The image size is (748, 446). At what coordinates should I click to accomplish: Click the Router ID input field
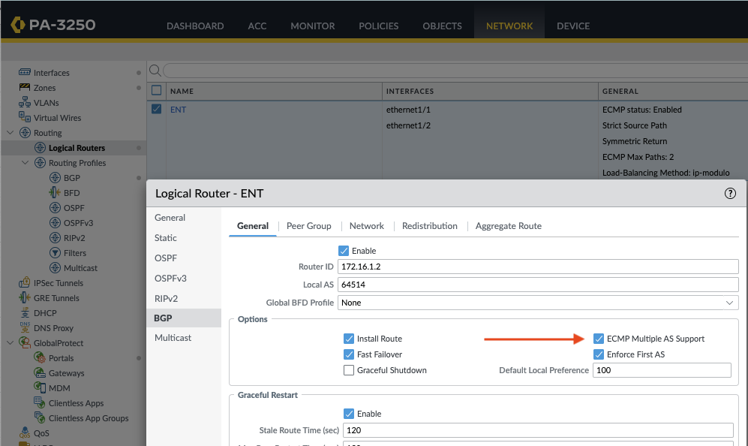click(537, 267)
